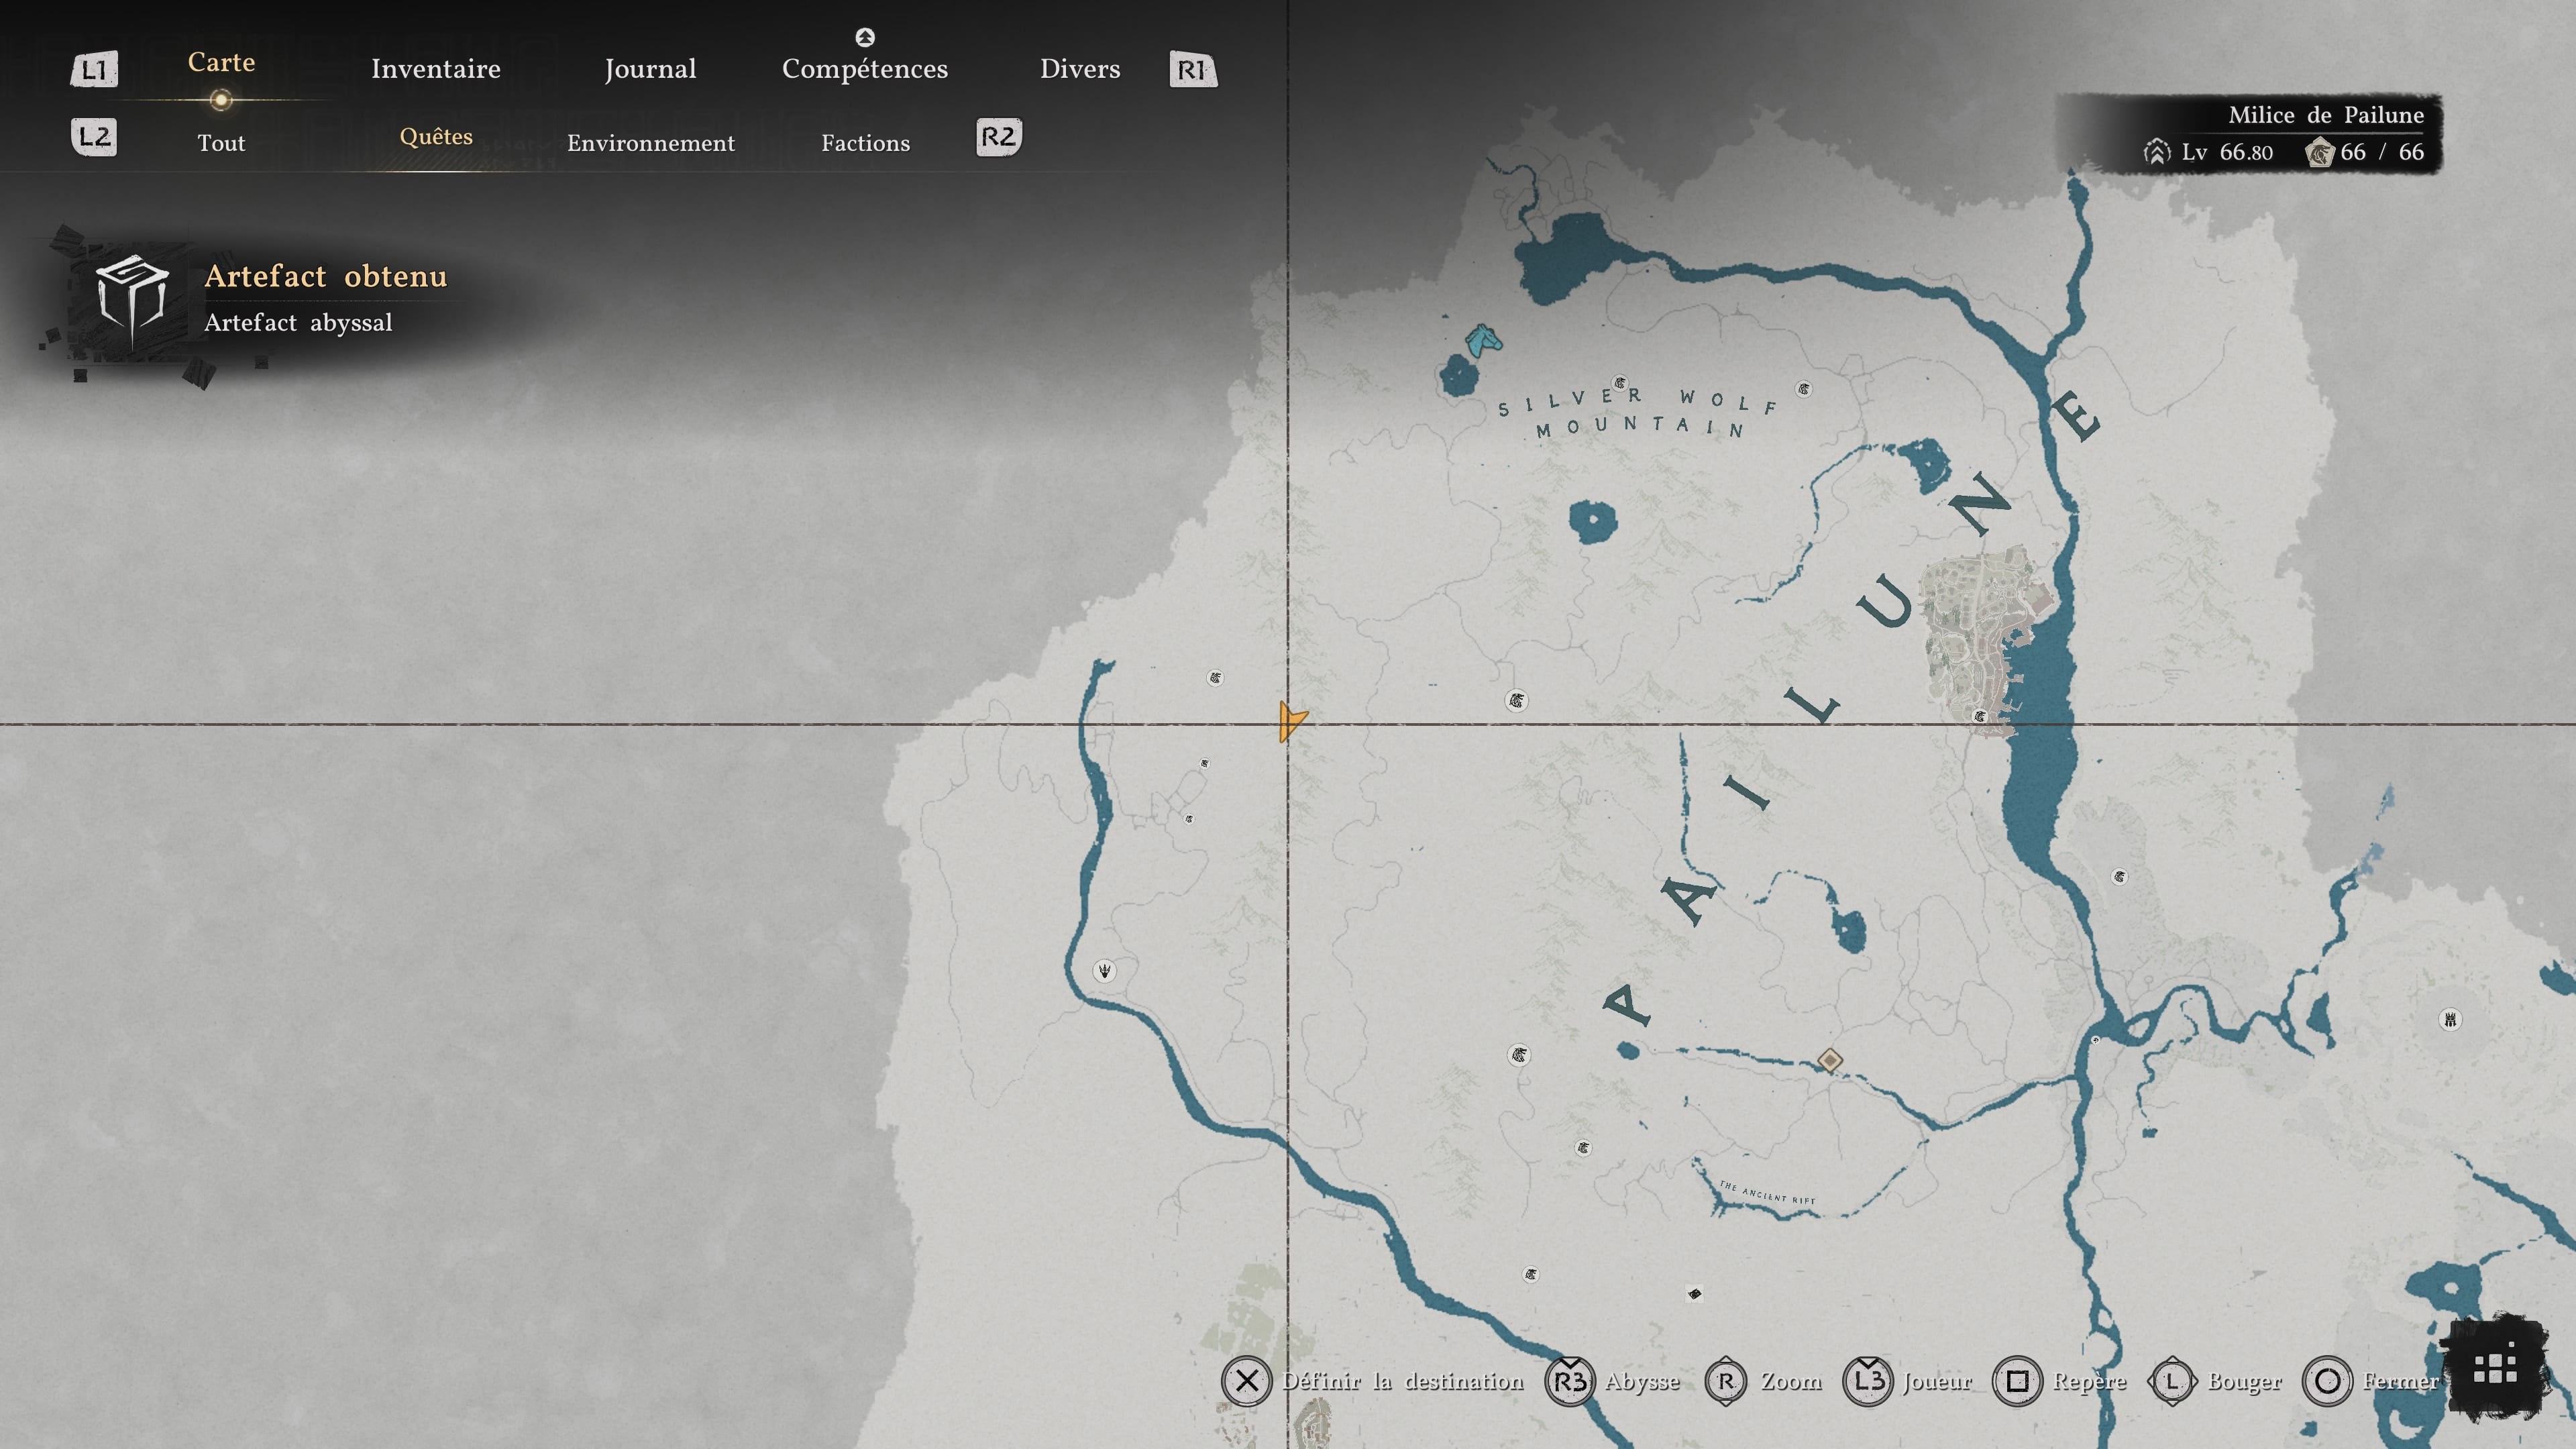The image size is (2576, 1449).
Task: Click the Bouger prompt label
Action: 2244,1382
